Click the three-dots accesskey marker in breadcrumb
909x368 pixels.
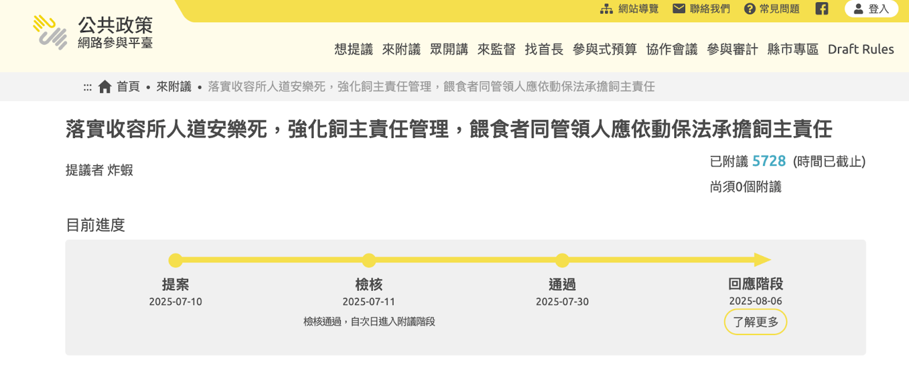click(x=88, y=88)
